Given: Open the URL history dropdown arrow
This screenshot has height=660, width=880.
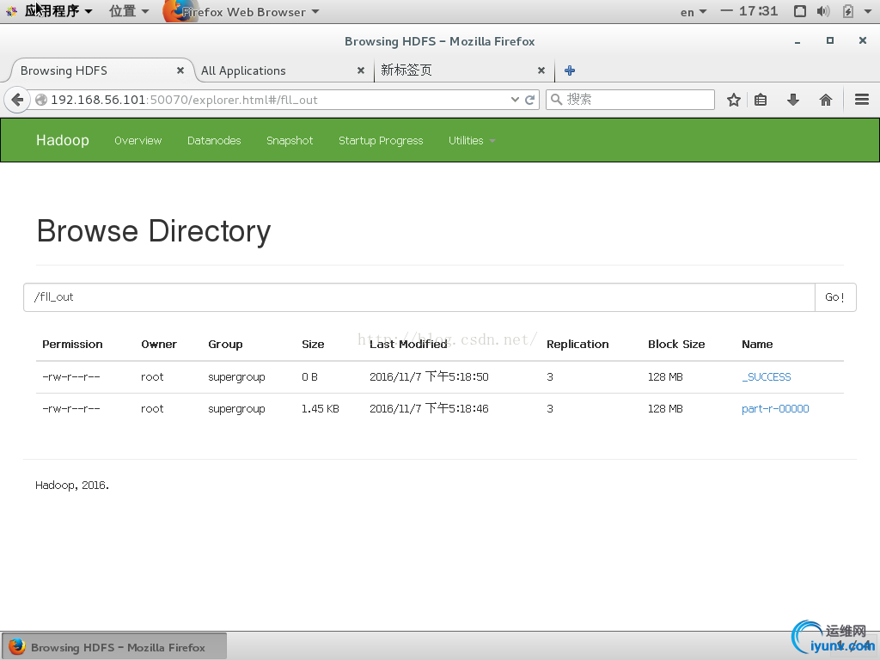Looking at the screenshot, I should pos(515,100).
